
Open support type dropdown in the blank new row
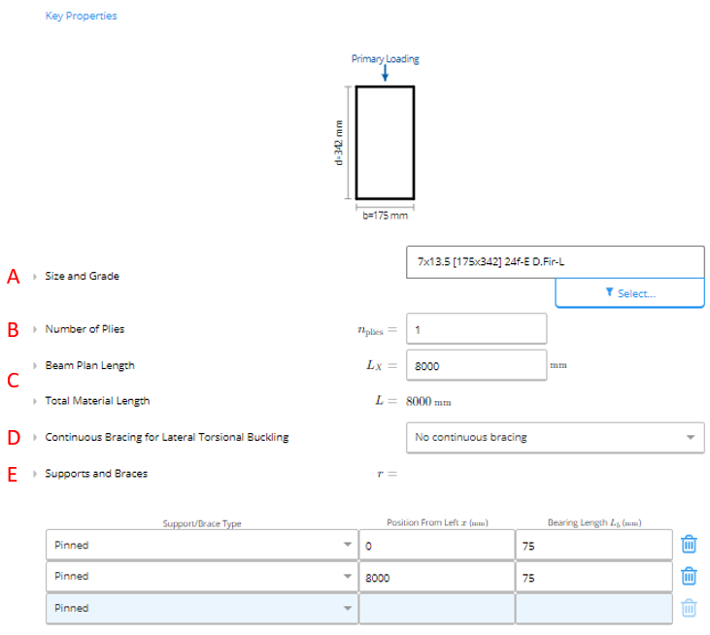tap(202, 608)
